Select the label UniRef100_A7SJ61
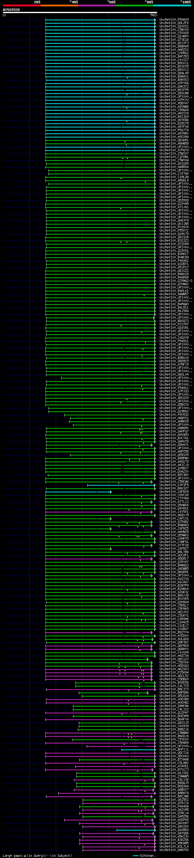194x858 pixels. pyautogui.click(x=174, y=207)
